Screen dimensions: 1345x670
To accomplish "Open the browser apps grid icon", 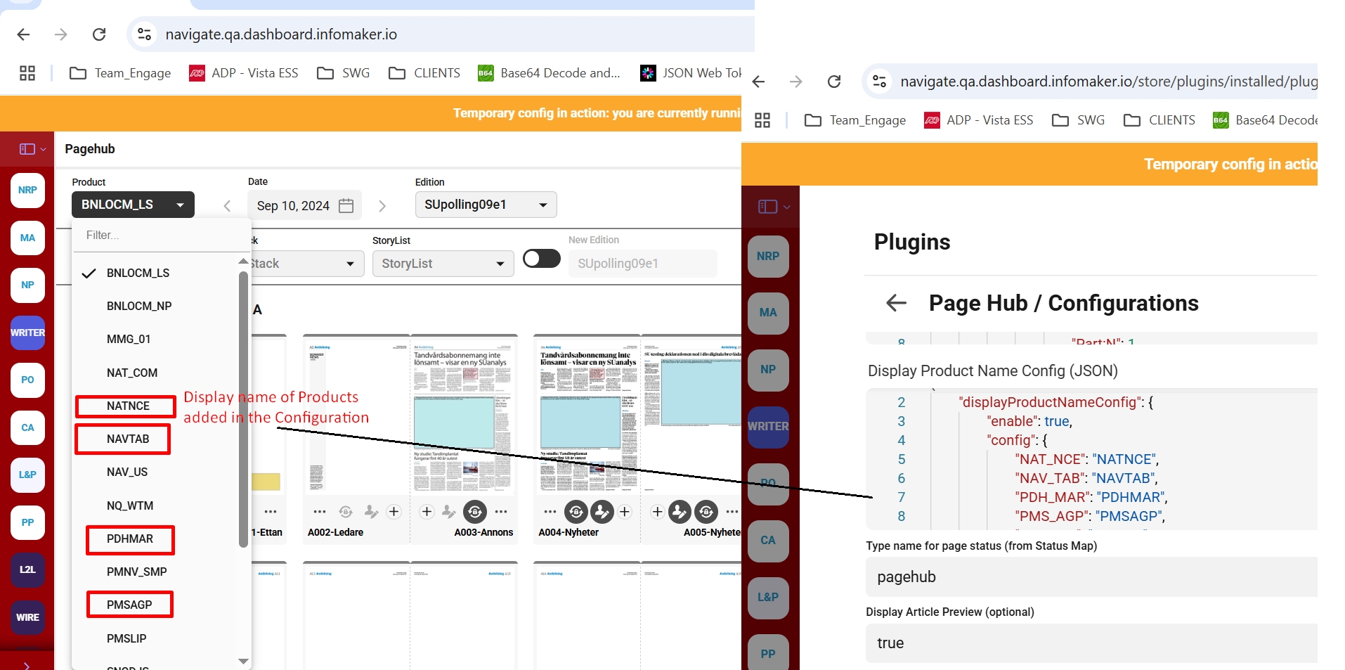I will (x=27, y=73).
